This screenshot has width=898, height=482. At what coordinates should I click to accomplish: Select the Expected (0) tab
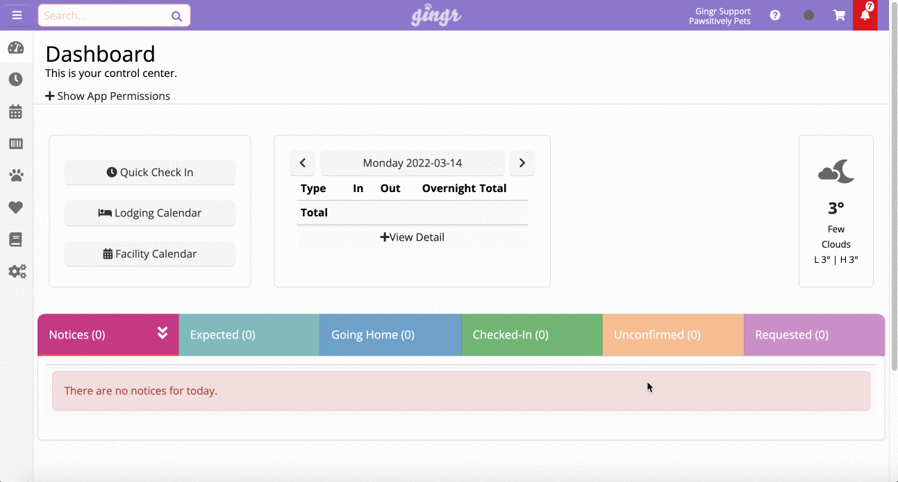(x=249, y=335)
